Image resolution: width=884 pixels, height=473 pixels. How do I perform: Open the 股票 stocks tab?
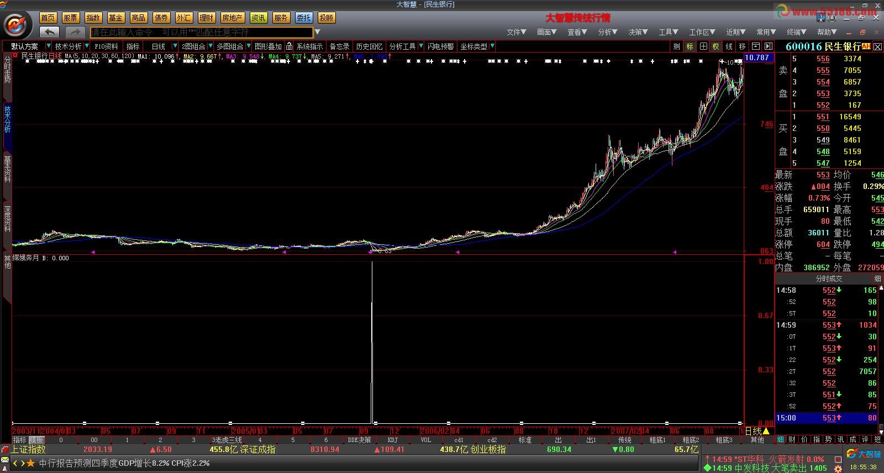click(71, 18)
